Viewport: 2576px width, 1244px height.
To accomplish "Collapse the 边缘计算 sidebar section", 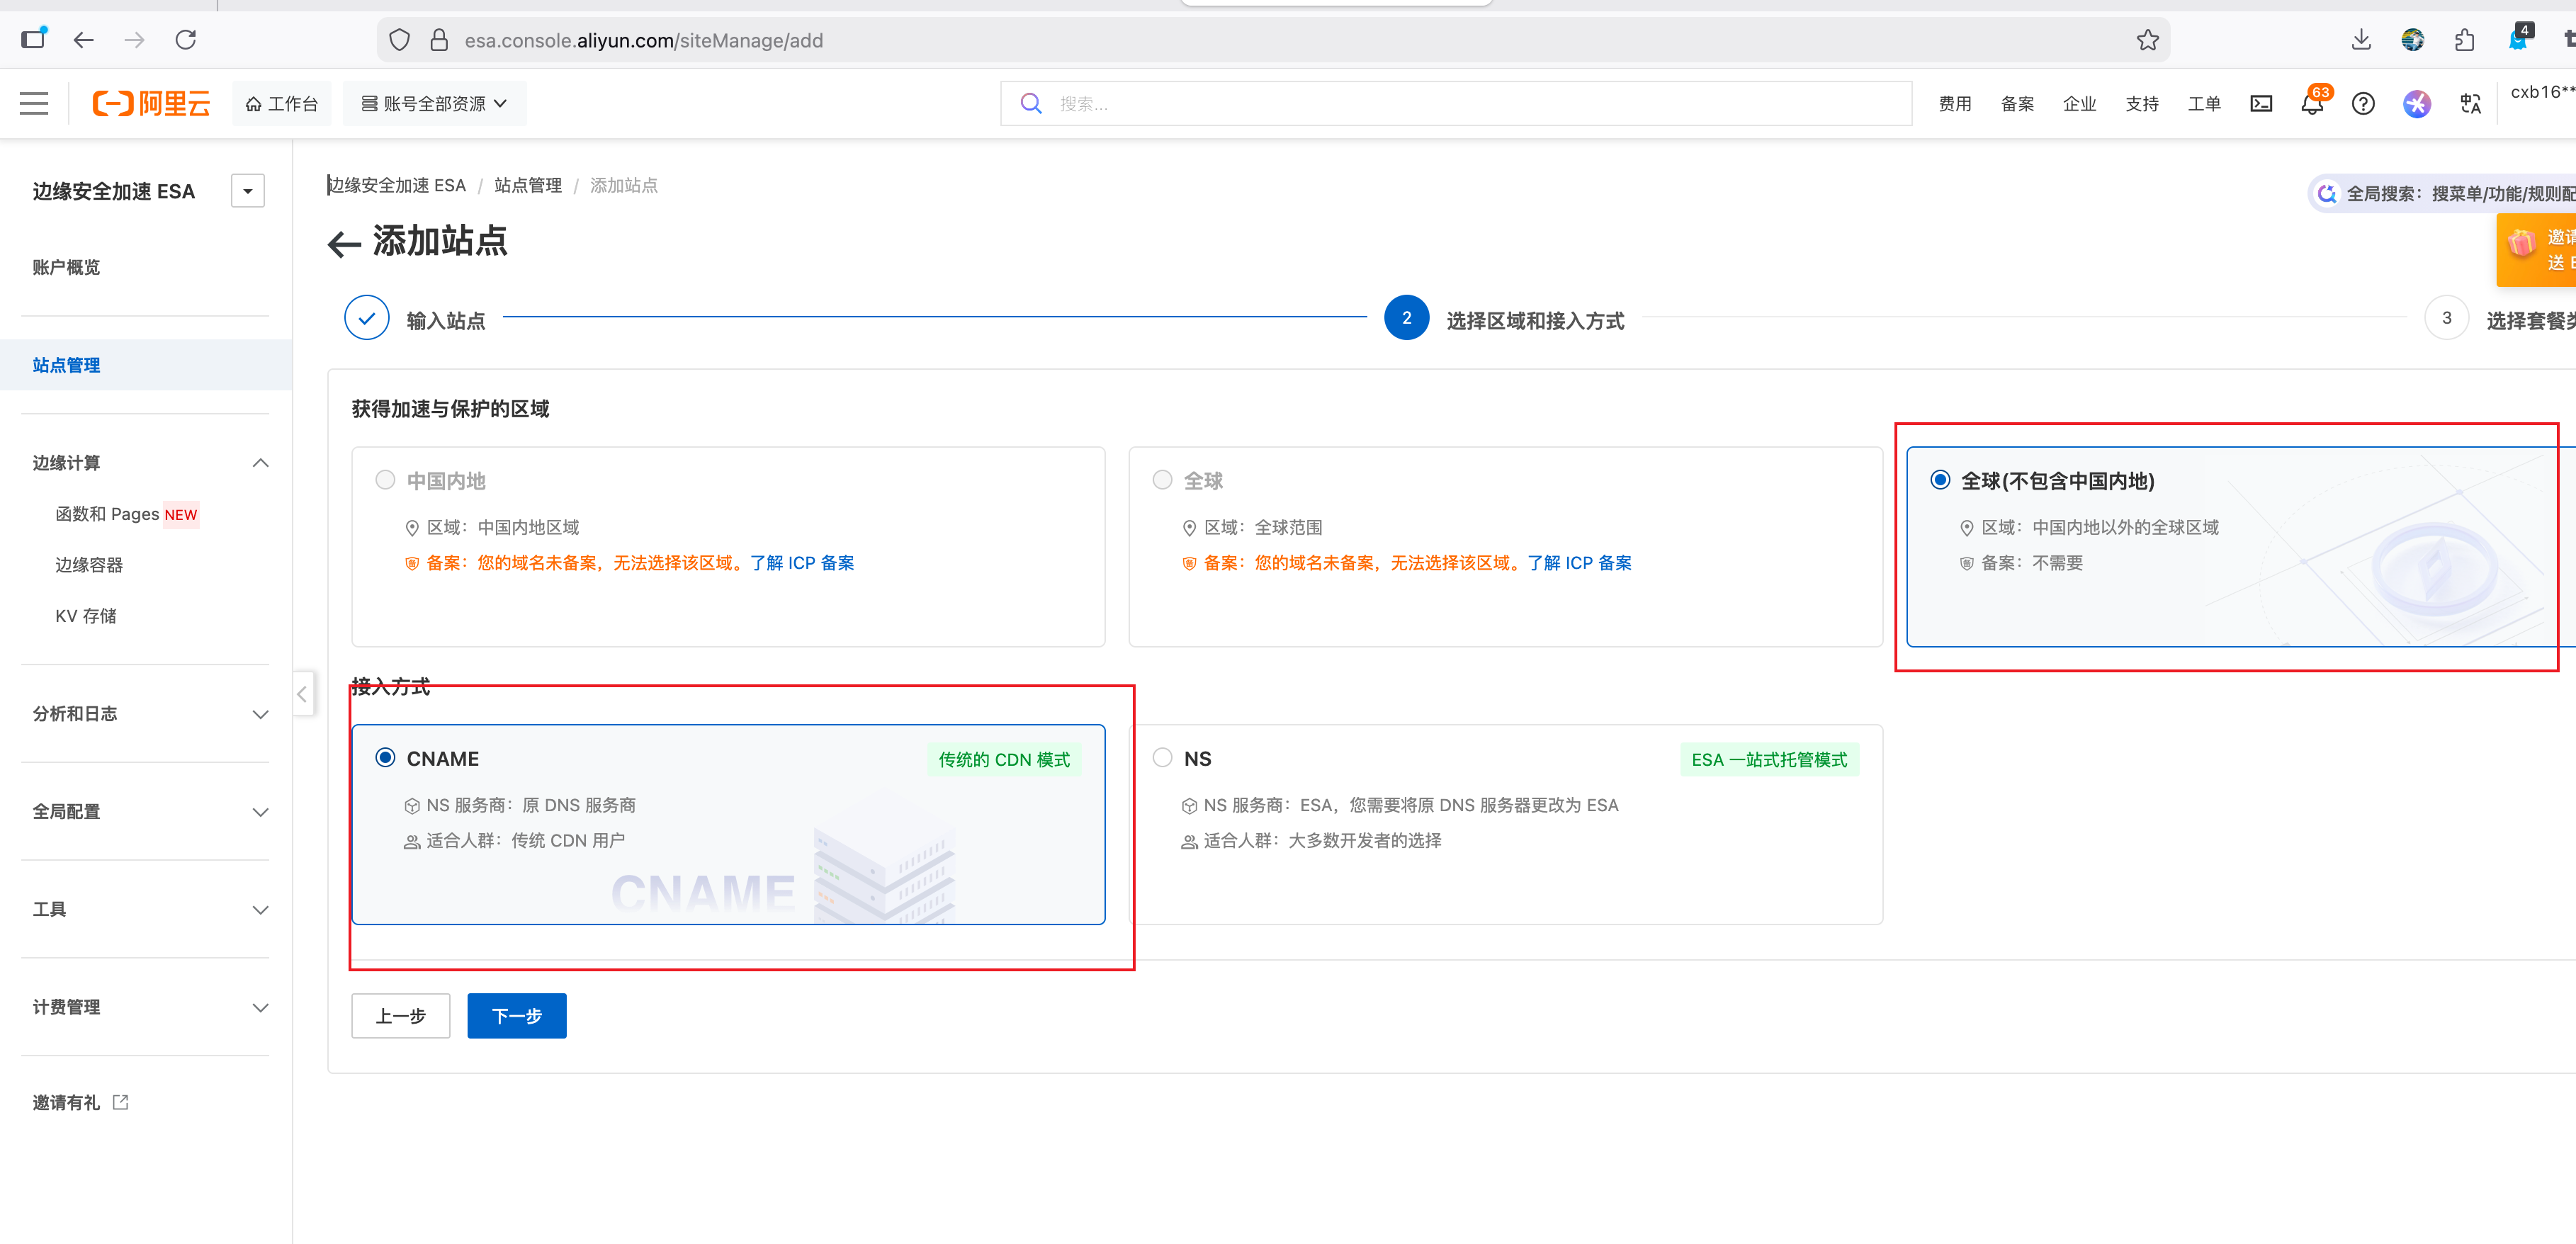I will [260, 462].
